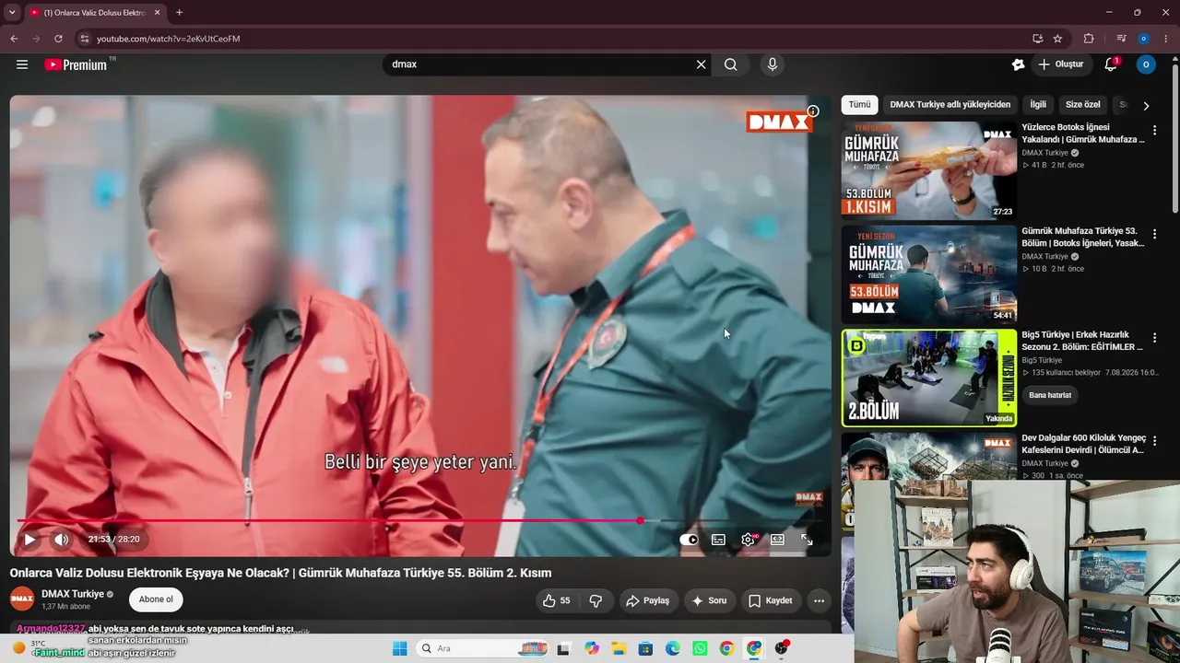Mute the video volume
1180x663 pixels.
click(x=61, y=540)
